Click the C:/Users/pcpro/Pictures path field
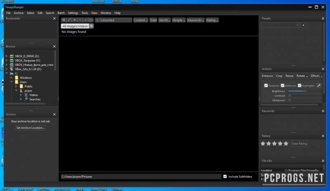Image resolution: width=330 pixels, height=191 pixels. [x=141, y=177]
